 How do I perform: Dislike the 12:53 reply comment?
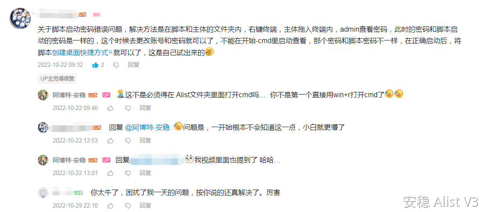(128, 141)
